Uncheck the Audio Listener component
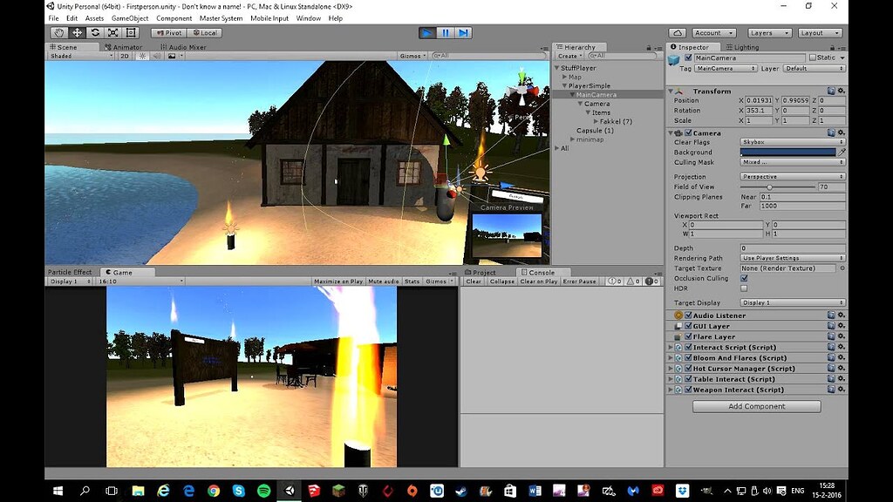The height and width of the screenshot is (502, 893). coord(689,315)
